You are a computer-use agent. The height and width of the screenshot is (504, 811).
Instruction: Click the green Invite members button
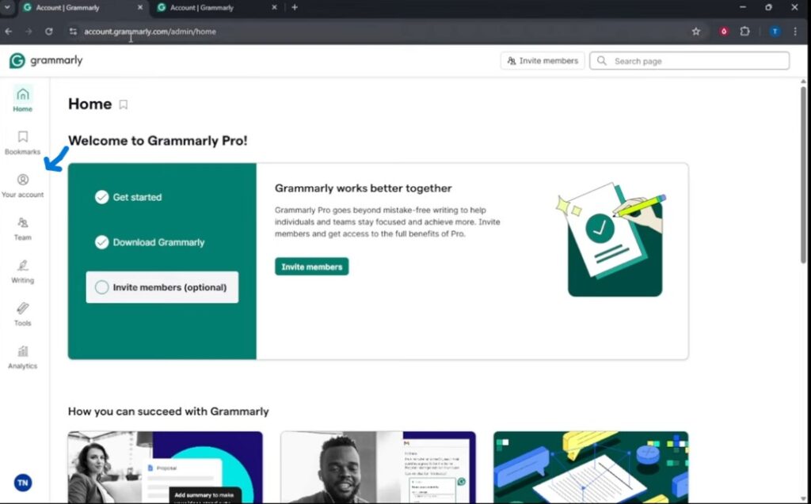tap(311, 267)
